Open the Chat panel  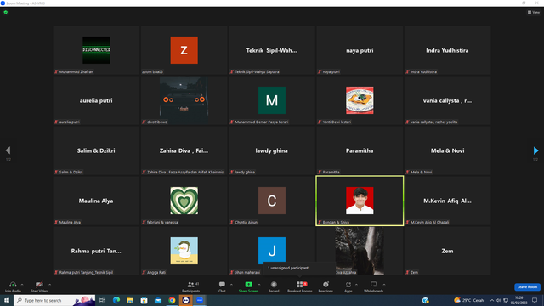(222, 286)
